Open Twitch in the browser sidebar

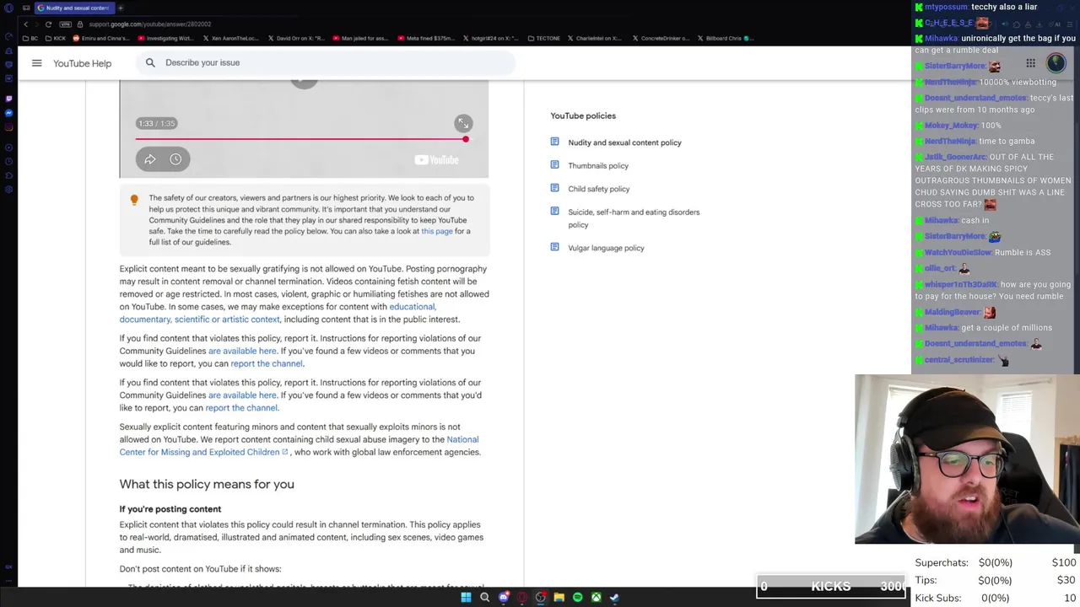click(8, 99)
